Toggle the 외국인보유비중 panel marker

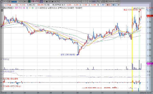pyautogui.click(x=1, y=71)
